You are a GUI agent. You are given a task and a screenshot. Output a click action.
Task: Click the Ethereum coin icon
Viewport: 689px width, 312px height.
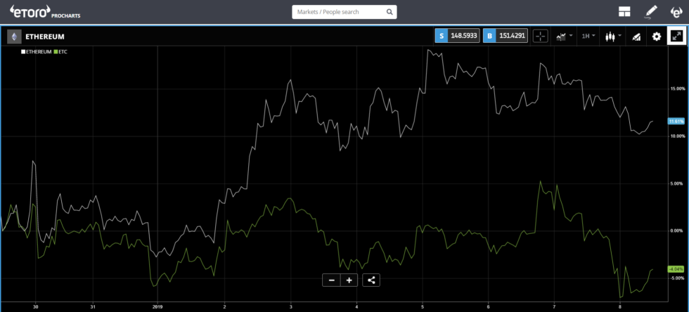(14, 37)
